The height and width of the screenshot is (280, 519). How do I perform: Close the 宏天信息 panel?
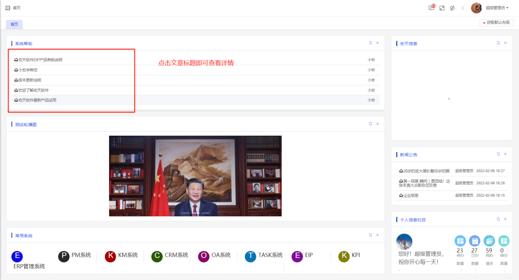pyautogui.click(x=505, y=43)
